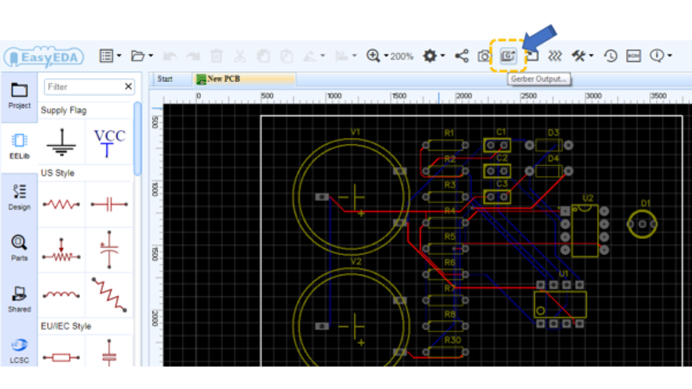692x389 pixels.
Task: Clear the Filter box with X
Action: click(x=128, y=86)
